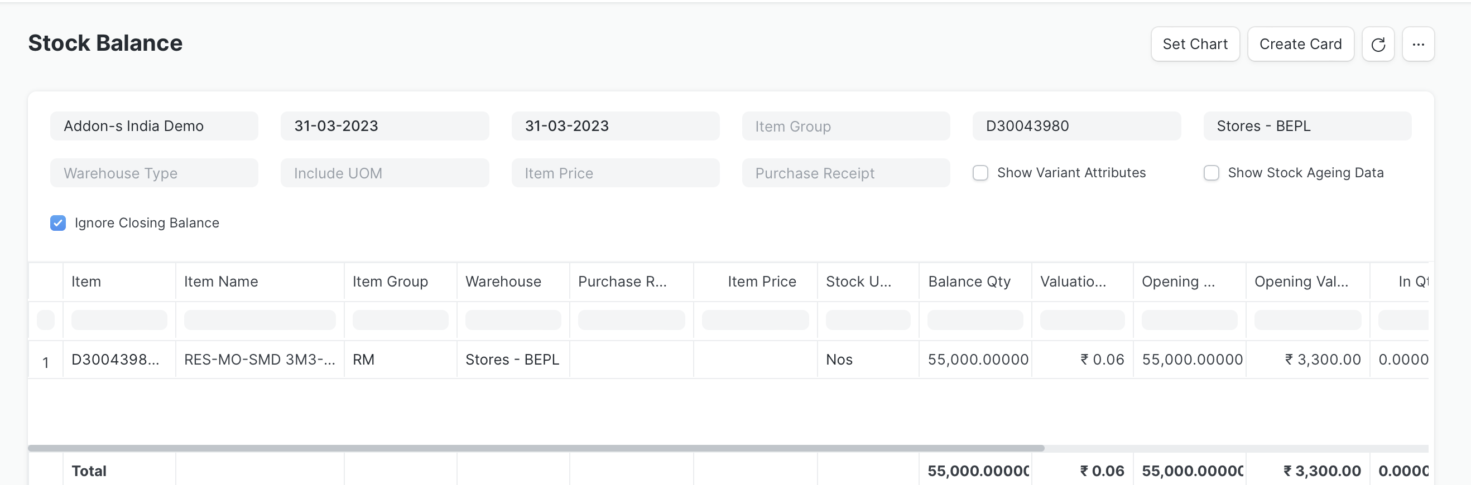
Task: Click row 1 balance qty 55,000.00000
Action: tap(975, 360)
